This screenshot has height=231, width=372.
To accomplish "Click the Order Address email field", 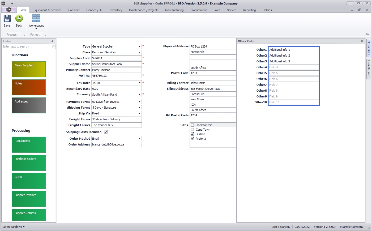I will tap(117, 144).
